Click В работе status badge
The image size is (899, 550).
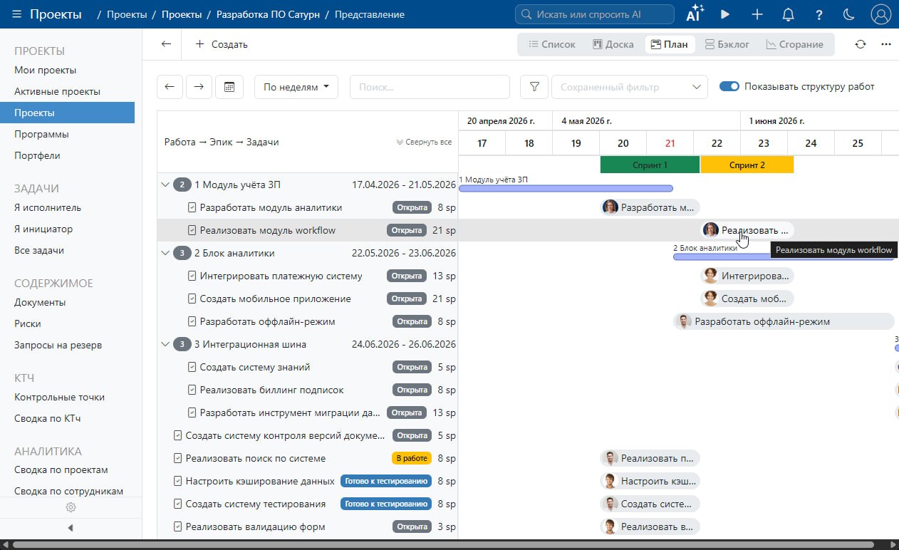tap(412, 458)
